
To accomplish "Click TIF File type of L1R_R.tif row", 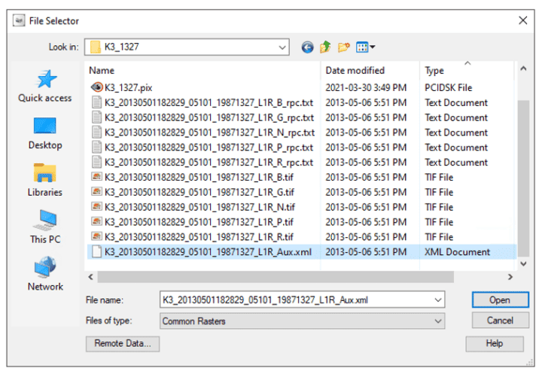I will 439,237.
